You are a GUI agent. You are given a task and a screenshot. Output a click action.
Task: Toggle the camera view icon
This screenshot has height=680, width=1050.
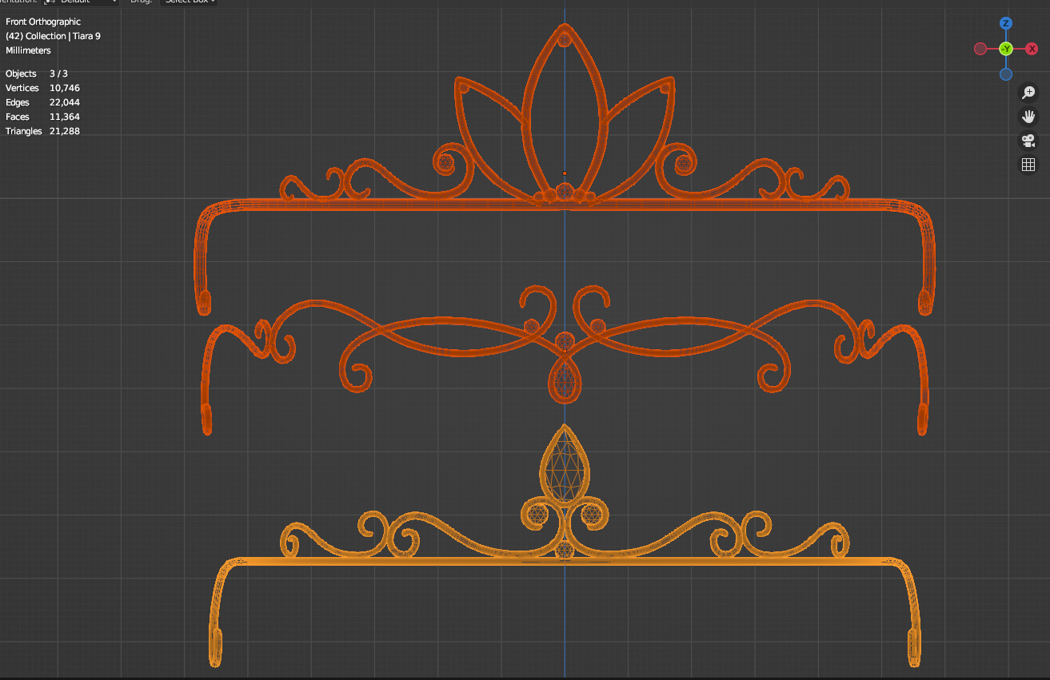pos(1028,141)
